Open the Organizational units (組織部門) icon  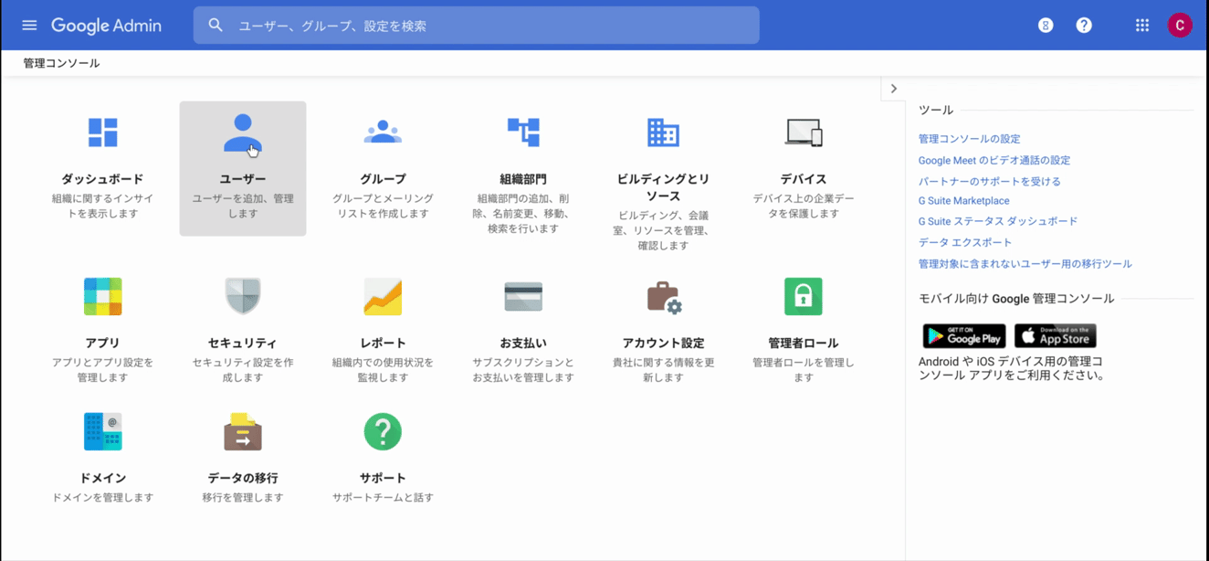click(523, 132)
